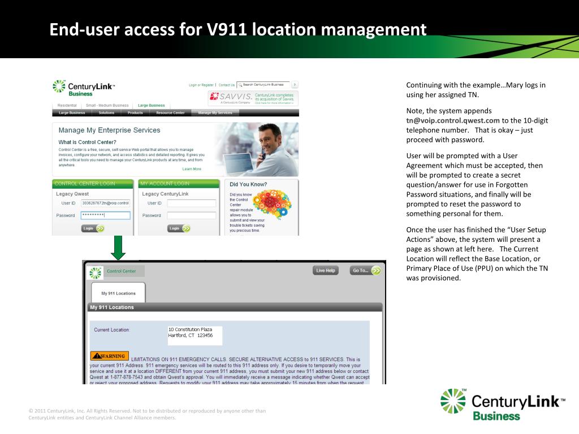Open the Contact Us link
Screen dimensions: 579x434
[x=226, y=85]
